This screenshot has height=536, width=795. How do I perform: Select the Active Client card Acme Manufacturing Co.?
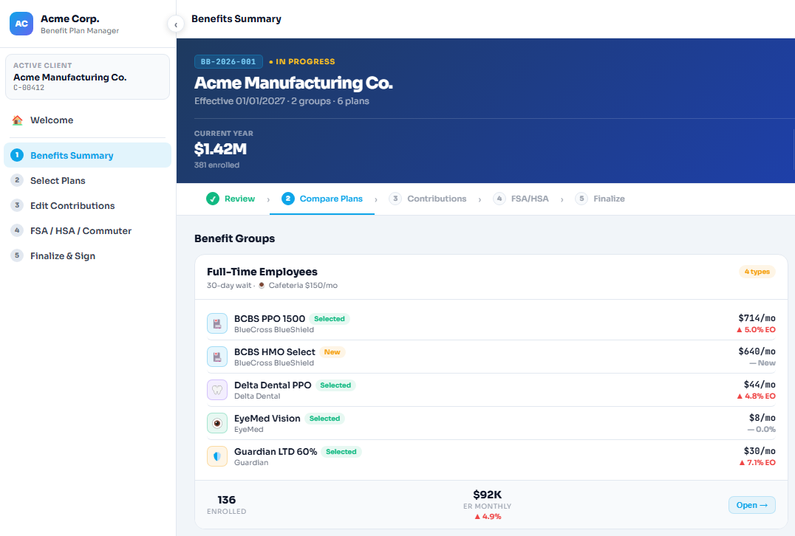coord(87,77)
